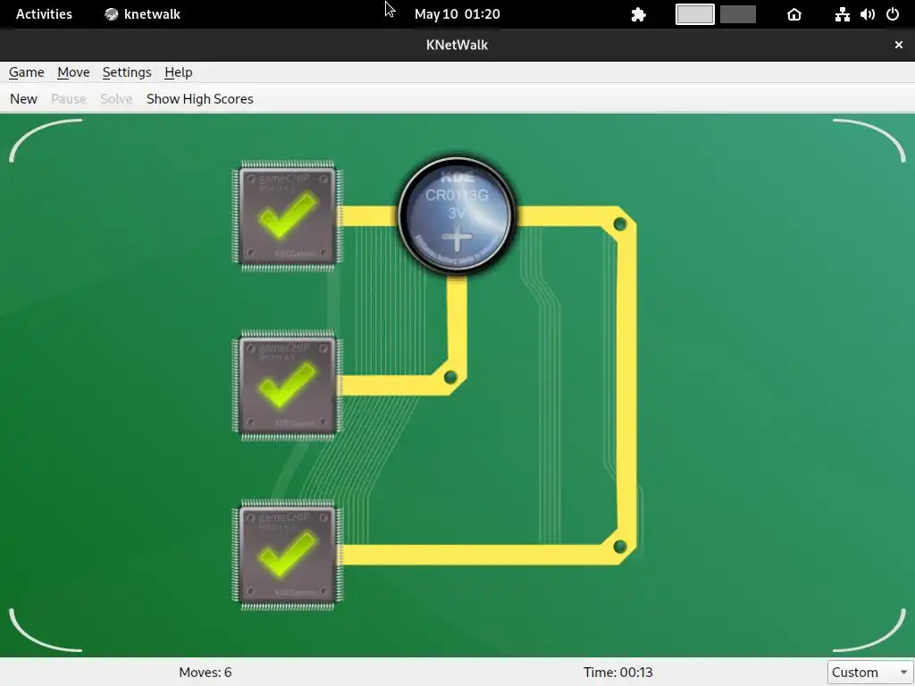
Task: Open the power menu icon
Action: (893, 14)
